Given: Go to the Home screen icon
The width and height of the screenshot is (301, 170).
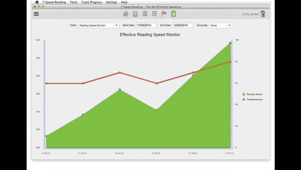Looking at the screenshot, I should (126, 14).
